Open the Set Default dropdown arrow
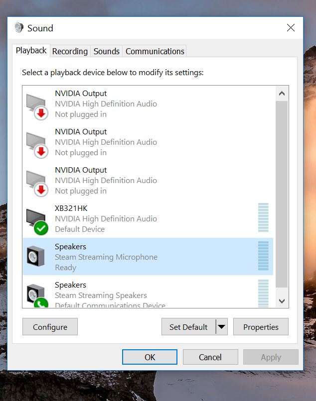The height and width of the screenshot is (401, 316). point(222,327)
